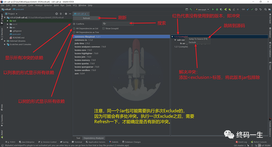Switch to the Dependency Analyzer tab

(x=94, y=138)
